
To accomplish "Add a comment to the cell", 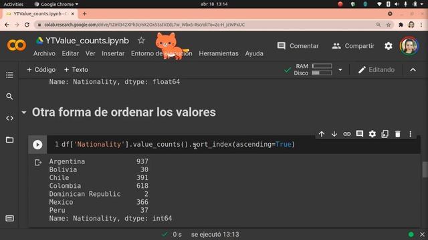I will pyautogui.click(x=360, y=134).
